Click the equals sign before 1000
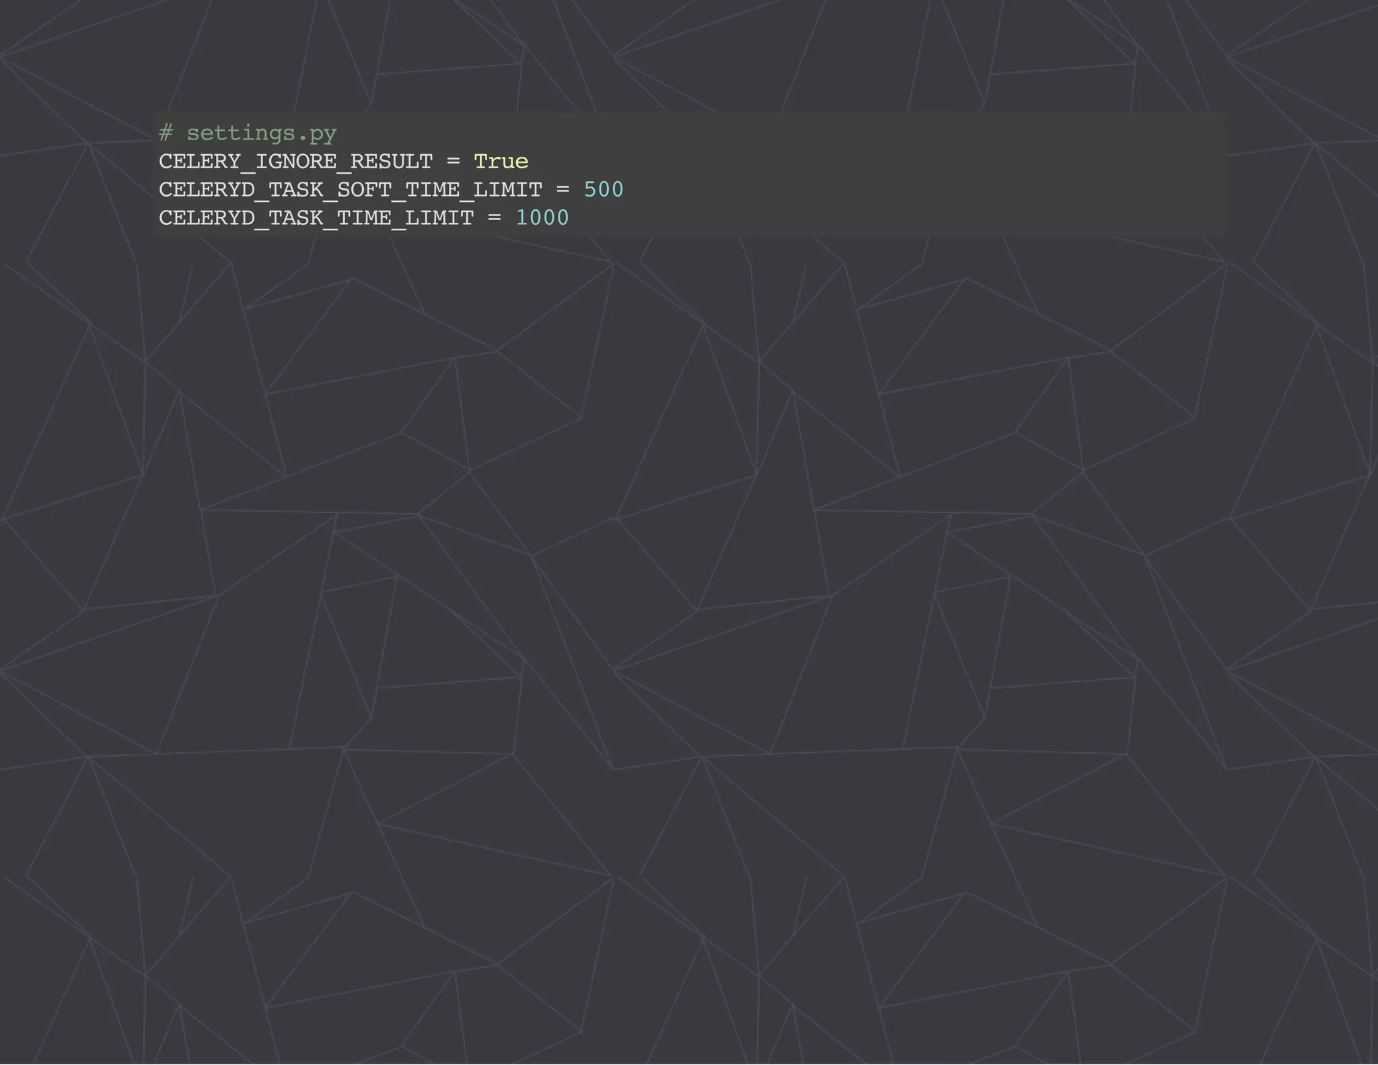The height and width of the screenshot is (1065, 1378). coord(495,218)
